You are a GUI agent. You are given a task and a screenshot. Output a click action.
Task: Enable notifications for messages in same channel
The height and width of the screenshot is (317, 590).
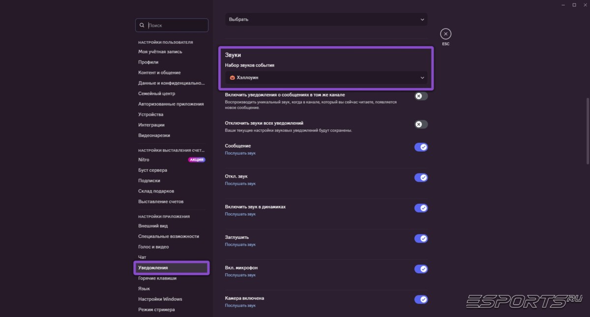pos(421,96)
